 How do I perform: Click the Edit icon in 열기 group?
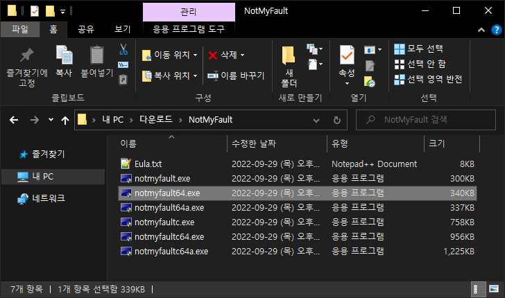click(370, 66)
